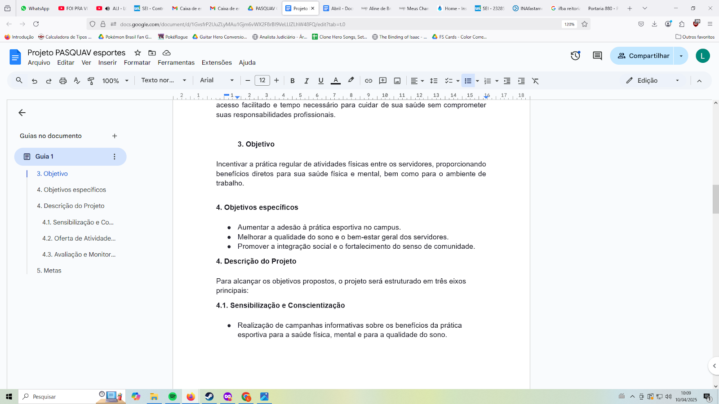Toggle underline formatting

[x=321, y=81]
